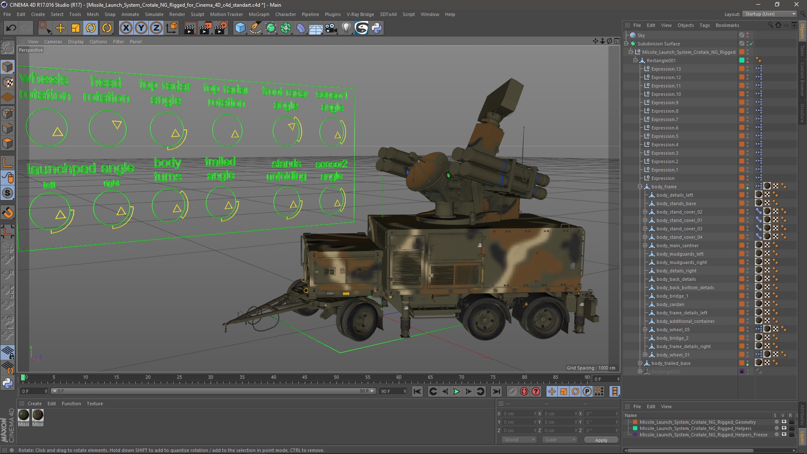Open the Simulate menu
Screen dimensions: 807x454
point(154,14)
